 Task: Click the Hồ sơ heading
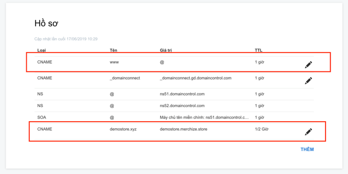coord(46,23)
